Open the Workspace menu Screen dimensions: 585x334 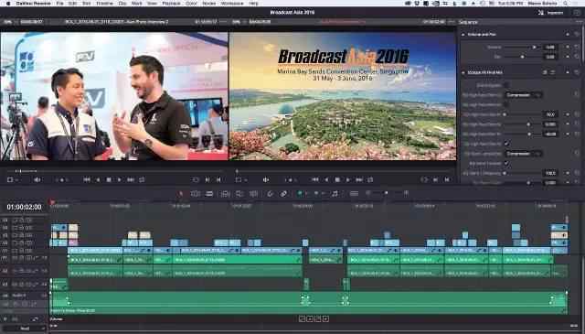(x=231, y=3)
